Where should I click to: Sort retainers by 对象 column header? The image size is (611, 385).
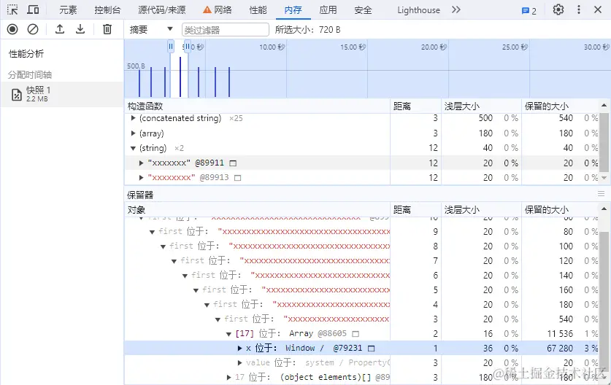tap(257, 210)
